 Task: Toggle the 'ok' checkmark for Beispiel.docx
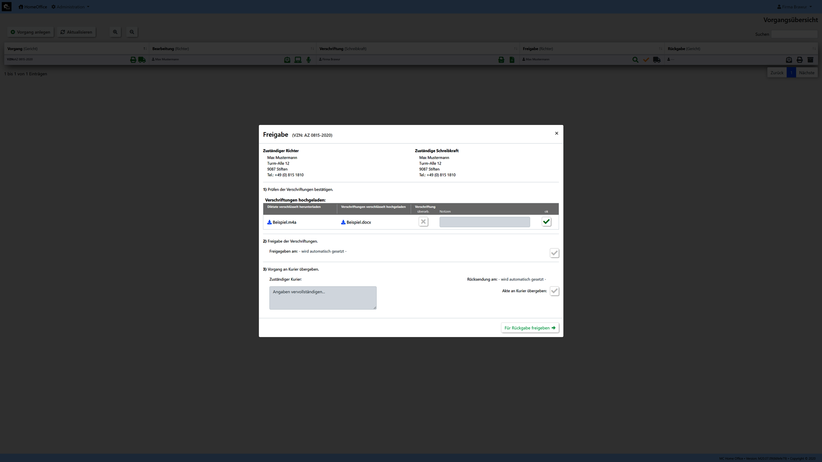(x=546, y=222)
